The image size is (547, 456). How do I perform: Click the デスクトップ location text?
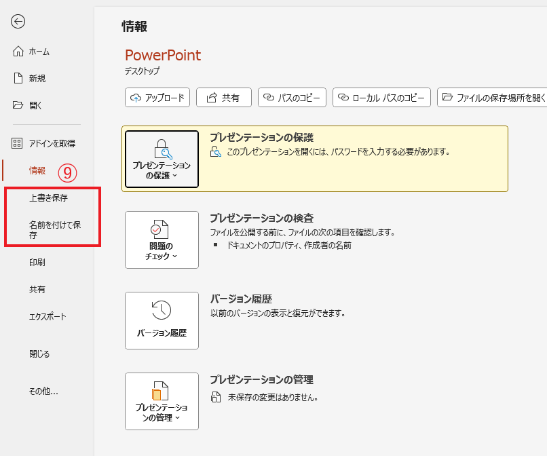(143, 71)
